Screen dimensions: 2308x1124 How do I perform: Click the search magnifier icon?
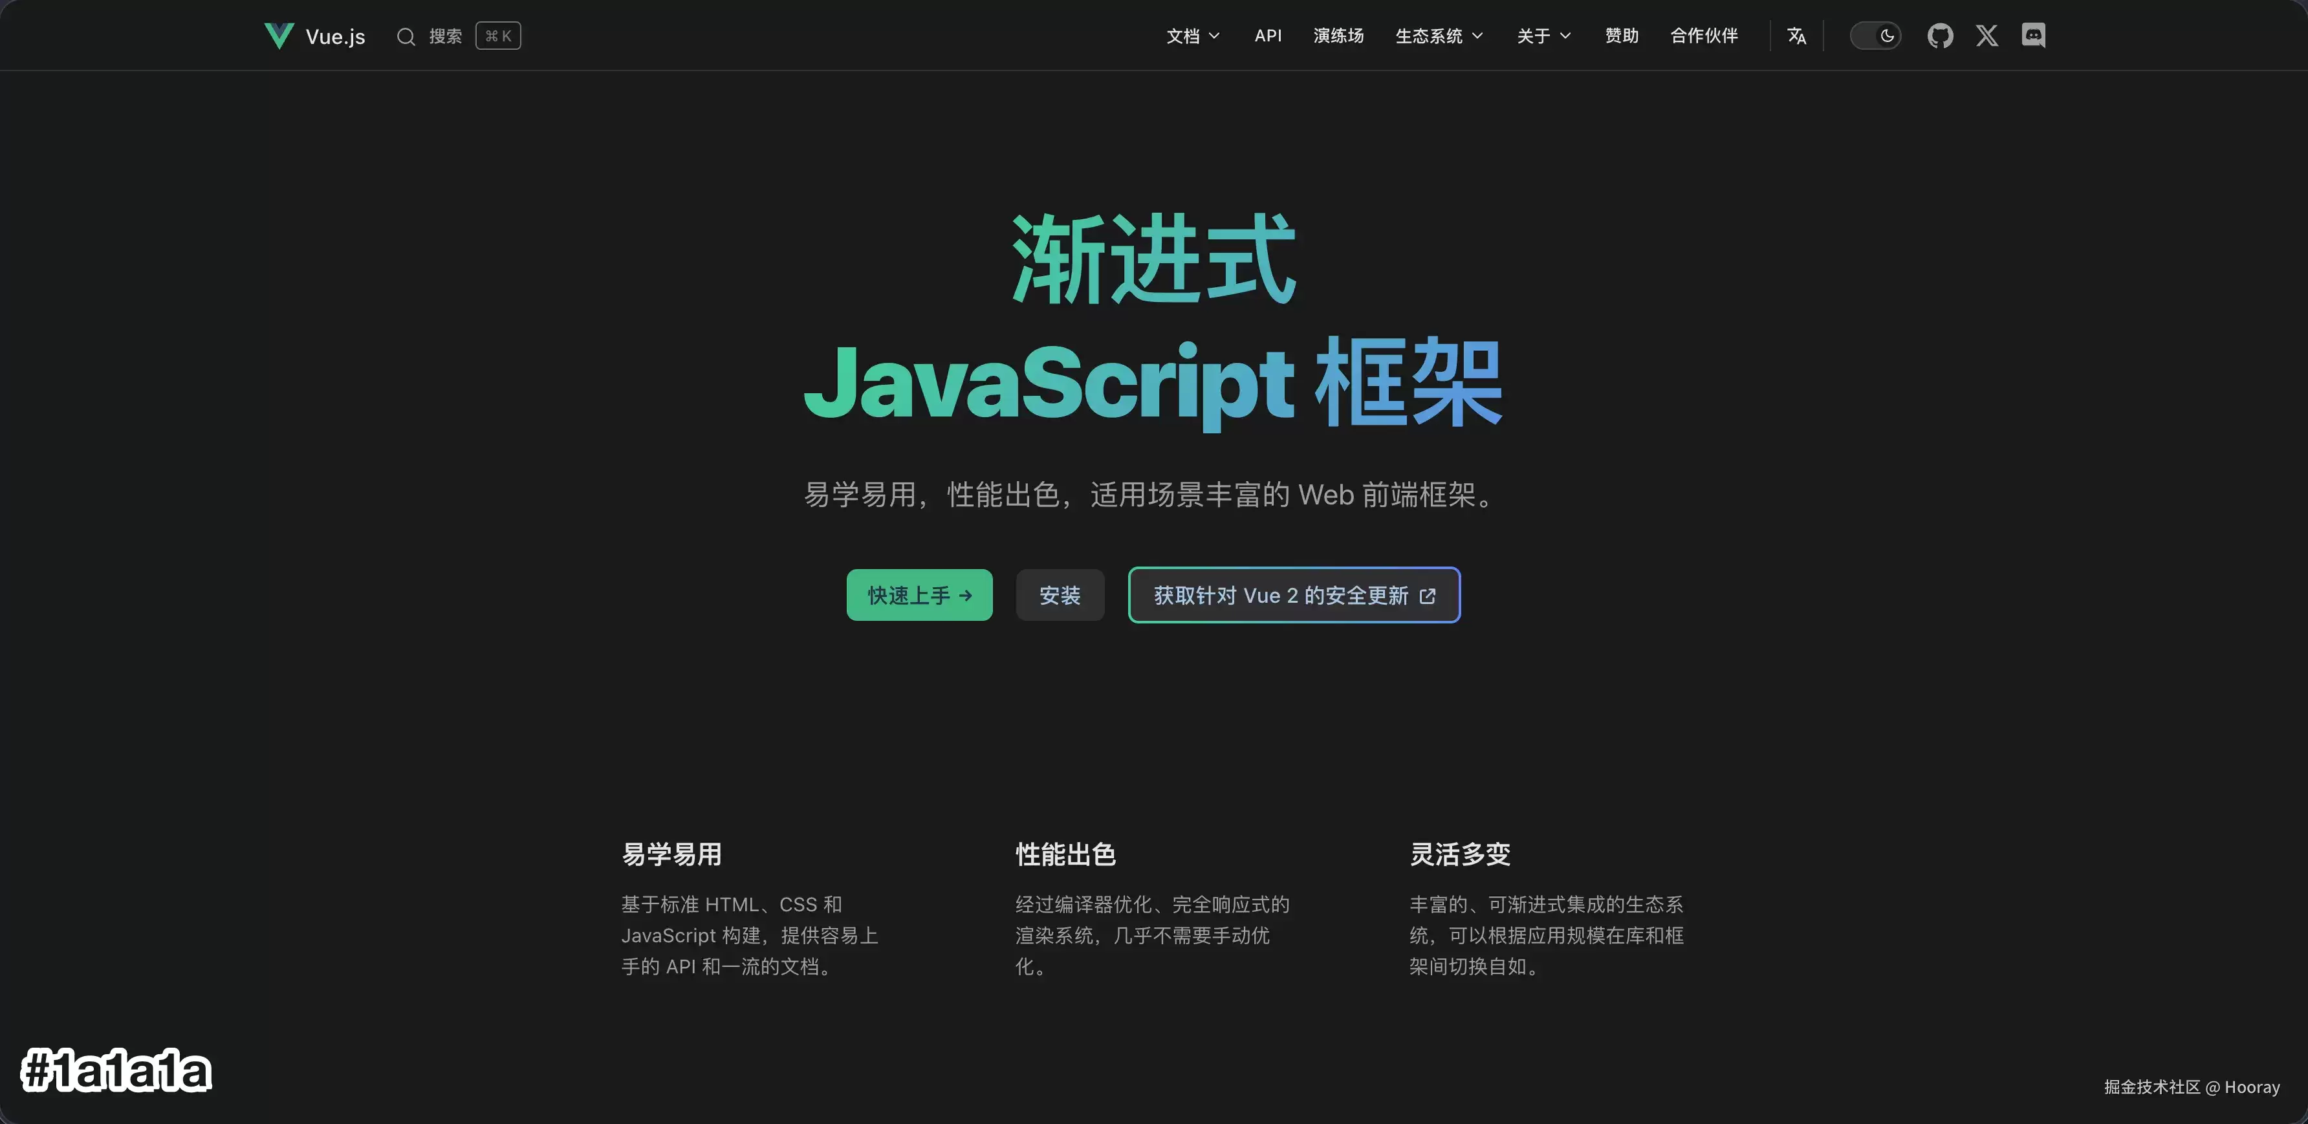(x=406, y=37)
